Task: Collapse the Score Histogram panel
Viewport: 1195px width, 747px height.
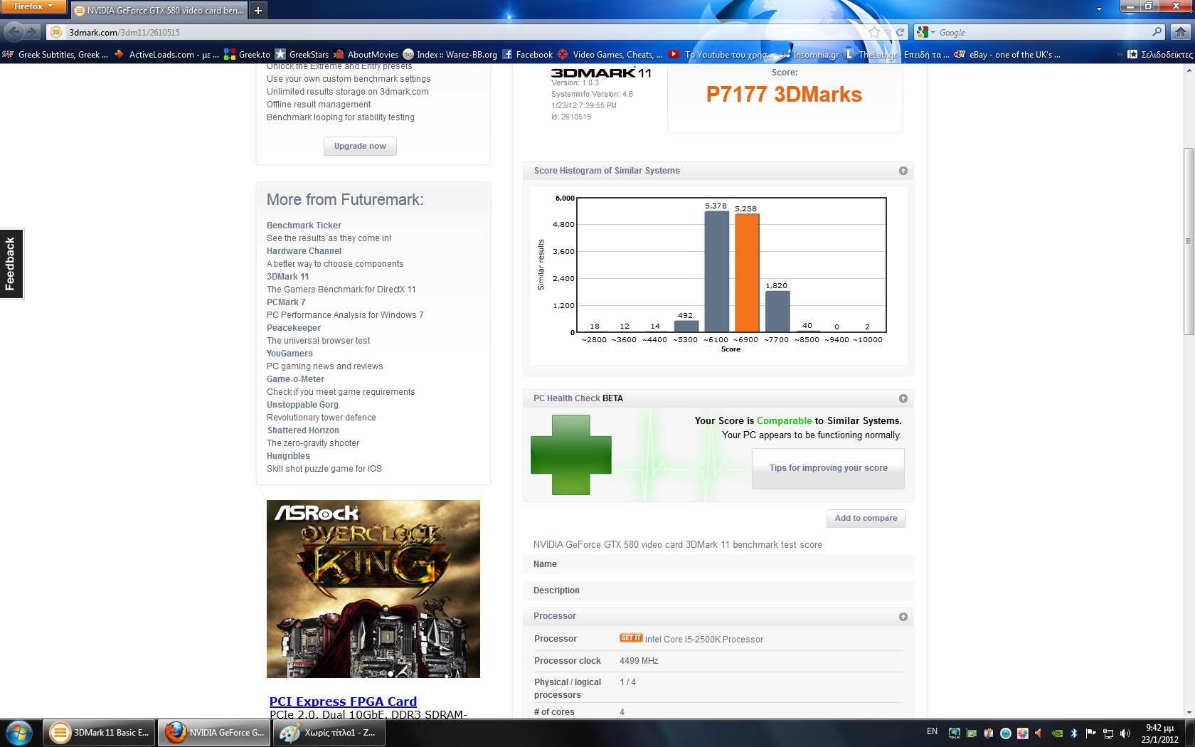Action: tap(903, 171)
